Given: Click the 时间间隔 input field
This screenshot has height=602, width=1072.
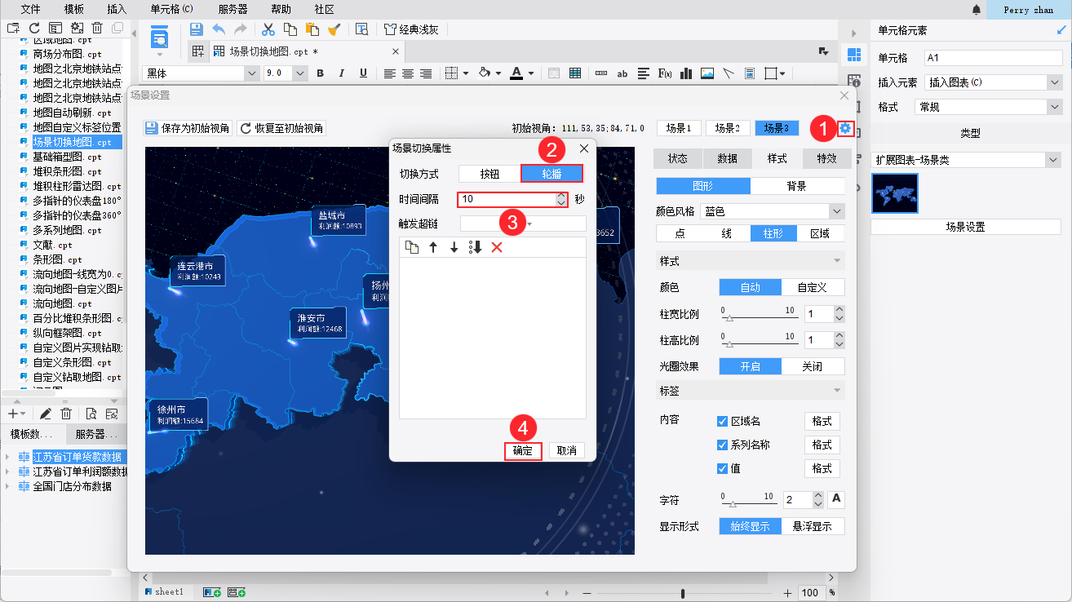Looking at the screenshot, I should pos(507,199).
